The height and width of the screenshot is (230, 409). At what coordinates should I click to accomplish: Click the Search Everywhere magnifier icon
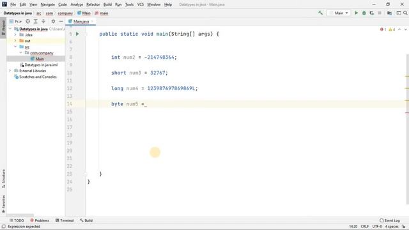pyautogui.click(x=405, y=13)
